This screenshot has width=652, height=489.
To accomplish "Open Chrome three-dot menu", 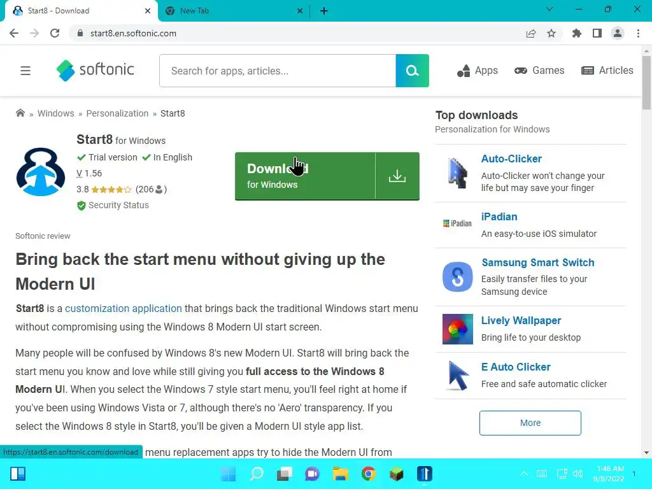I will [x=638, y=33].
